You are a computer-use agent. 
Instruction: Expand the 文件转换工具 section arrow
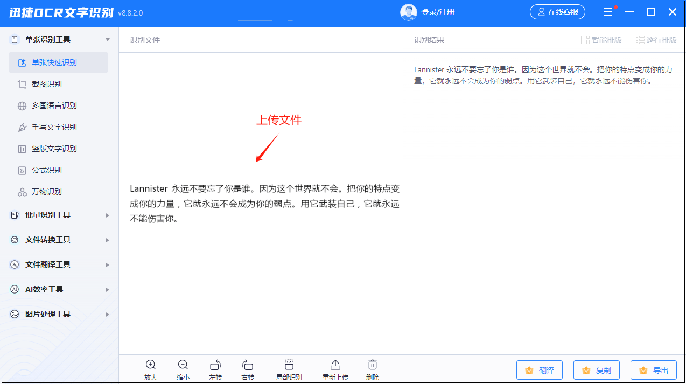pyautogui.click(x=108, y=240)
